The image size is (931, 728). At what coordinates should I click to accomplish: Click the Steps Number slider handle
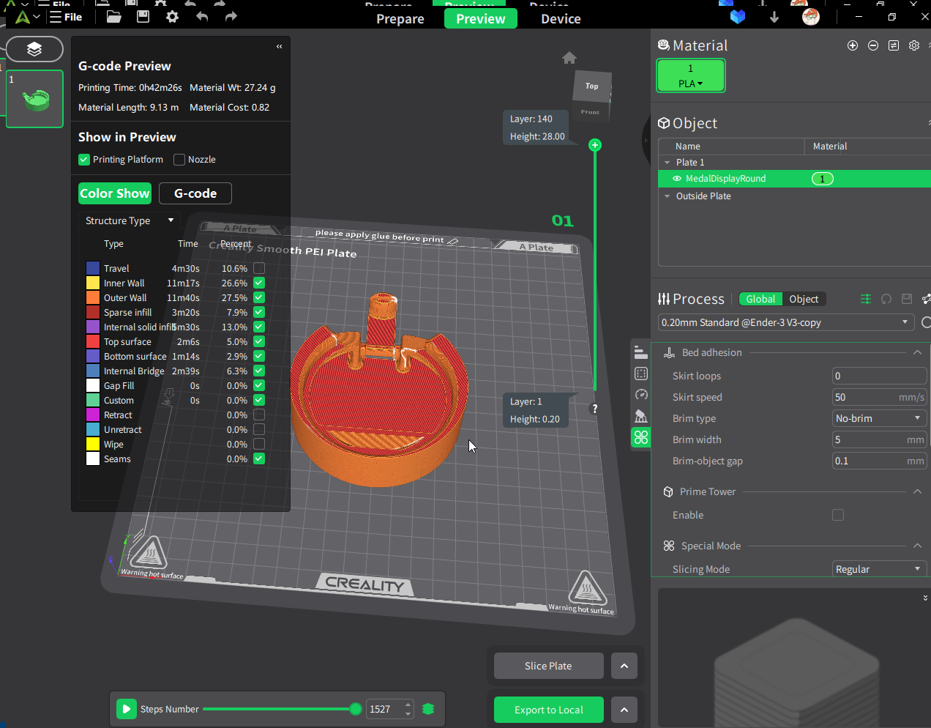tap(356, 709)
